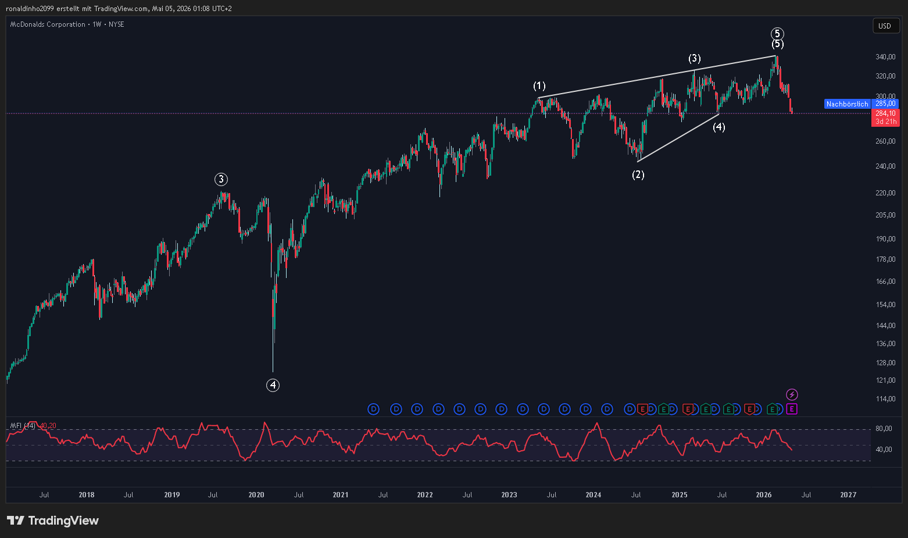Click the red 284,10 last price label
Image resolution: width=908 pixels, height=538 pixels.
click(x=885, y=113)
